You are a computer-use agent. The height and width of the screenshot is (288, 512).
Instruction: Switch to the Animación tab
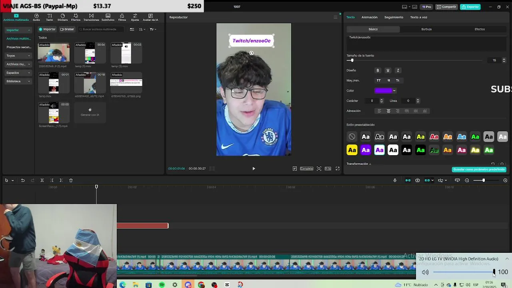[x=370, y=17]
